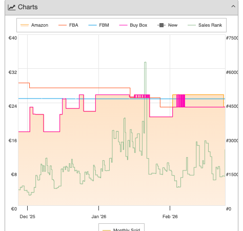Click the Amazon orange legend swatch
The height and width of the screenshot is (231, 243).
click(x=25, y=25)
